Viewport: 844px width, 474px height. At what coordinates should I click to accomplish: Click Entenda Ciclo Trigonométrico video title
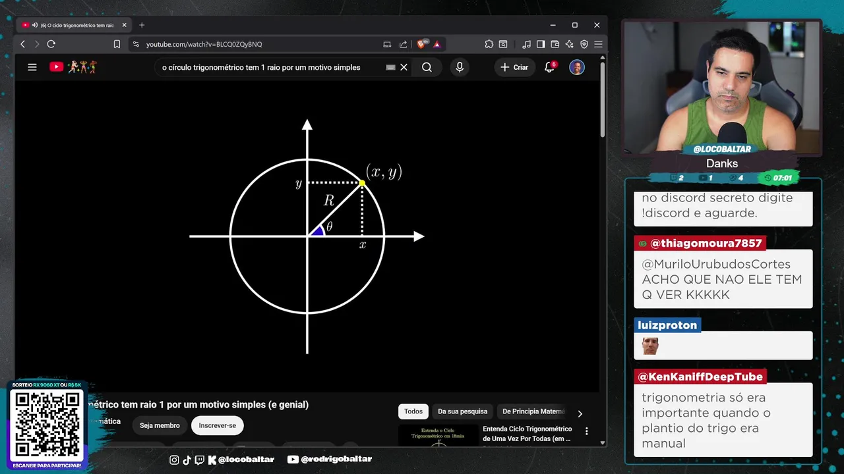(x=527, y=434)
